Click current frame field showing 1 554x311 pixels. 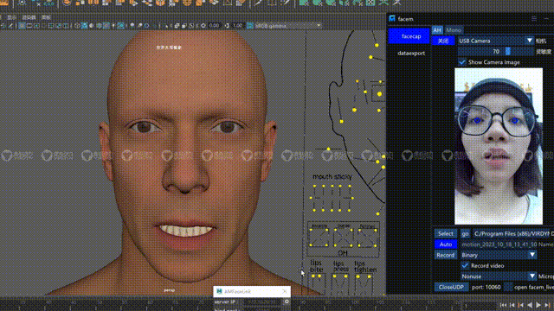tap(479, 306)
